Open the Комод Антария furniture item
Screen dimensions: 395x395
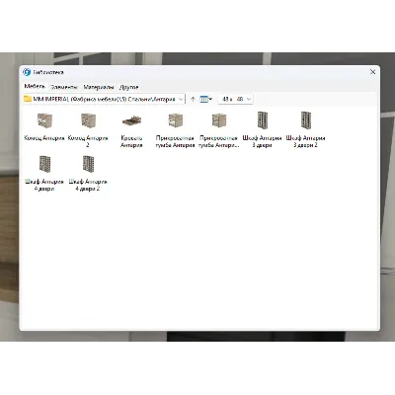click(x=44, y=126)
